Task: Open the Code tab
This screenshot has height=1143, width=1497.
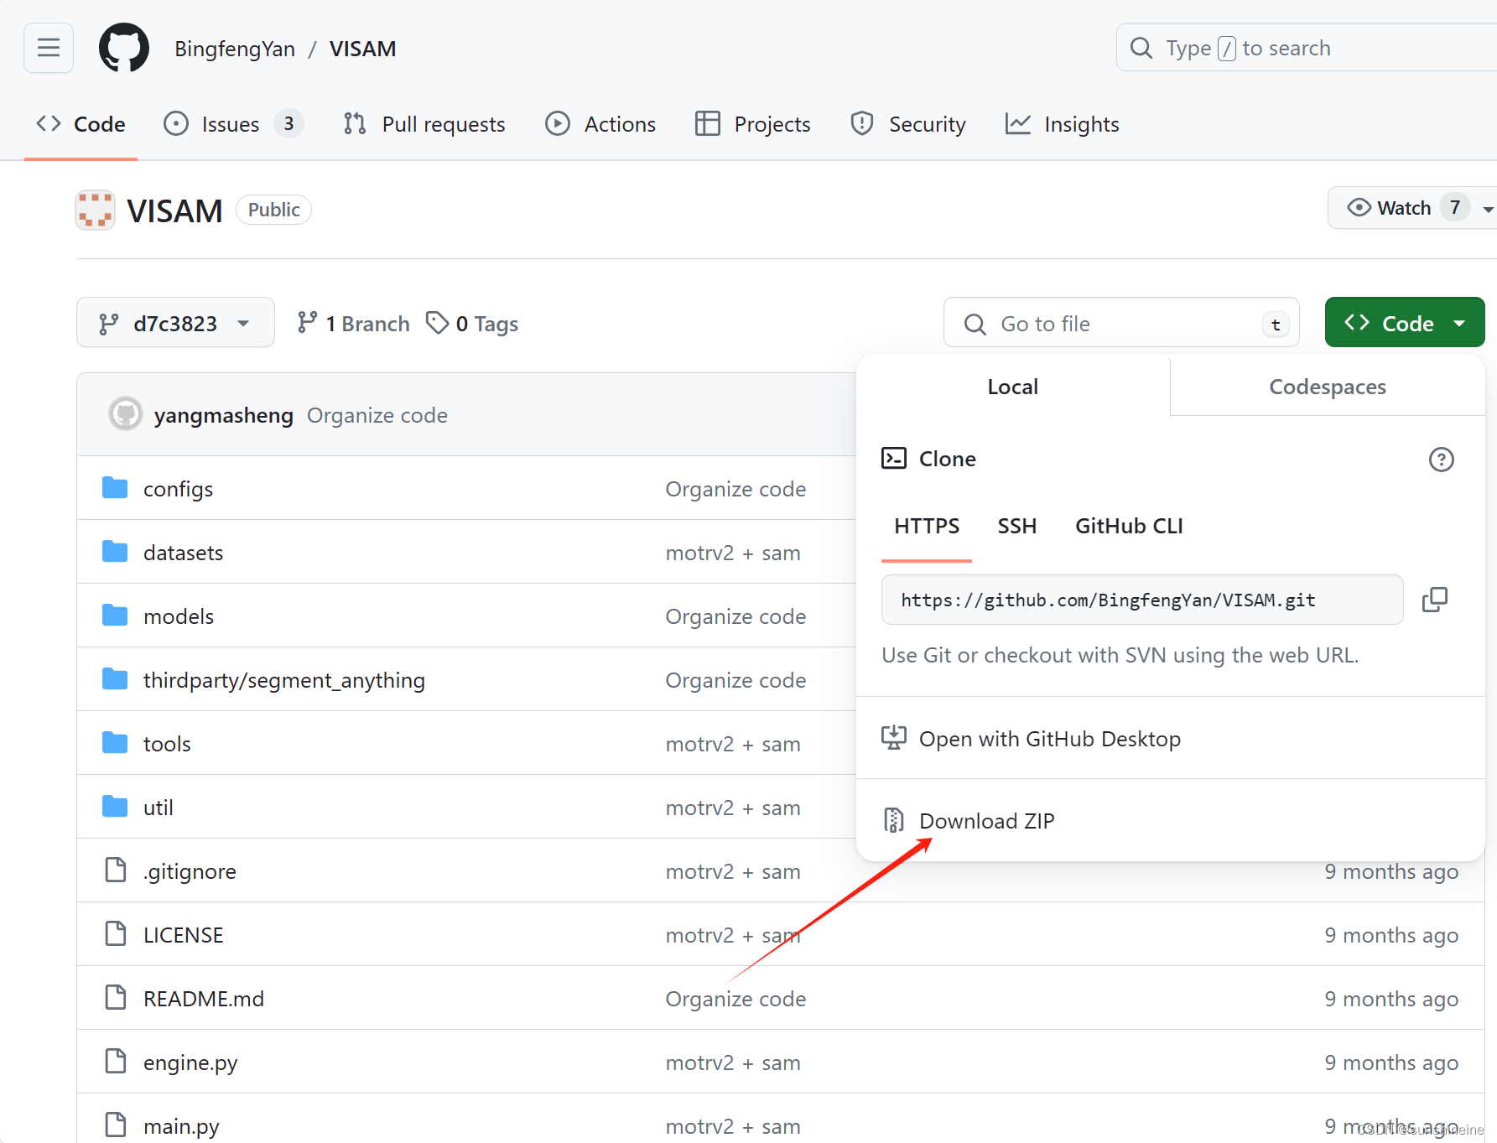Action: coord(81,124)
